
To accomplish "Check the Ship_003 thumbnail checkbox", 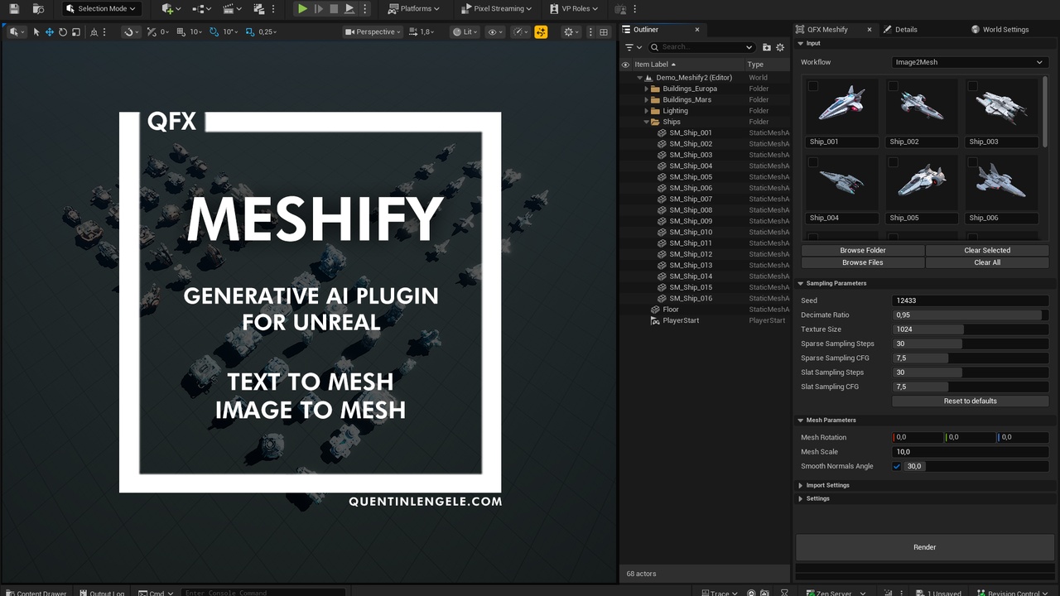I will coord(972,86).
